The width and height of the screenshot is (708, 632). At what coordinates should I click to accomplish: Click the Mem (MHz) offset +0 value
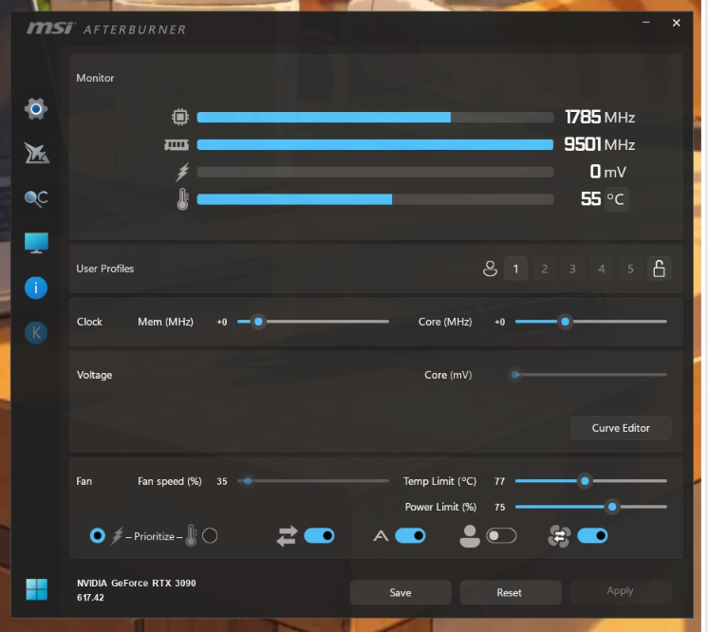coord(222,322)
